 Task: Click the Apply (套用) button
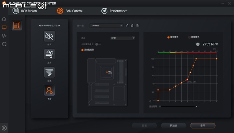[x=203, y=126]
